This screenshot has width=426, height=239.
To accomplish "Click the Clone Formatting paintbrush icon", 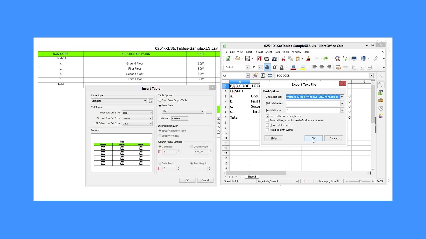I will tap(308, 59).
